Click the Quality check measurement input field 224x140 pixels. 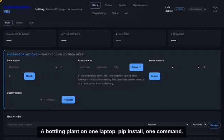point(52,100)
